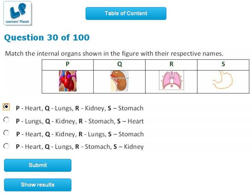
Task: Click the Question 30 of 100 heading
Action: click(x=47, y=38)
